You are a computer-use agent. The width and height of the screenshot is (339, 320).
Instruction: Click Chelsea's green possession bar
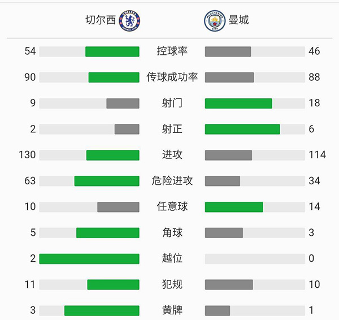point(112,51)
